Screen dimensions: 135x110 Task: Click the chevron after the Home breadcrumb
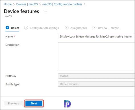coord(14,4)
